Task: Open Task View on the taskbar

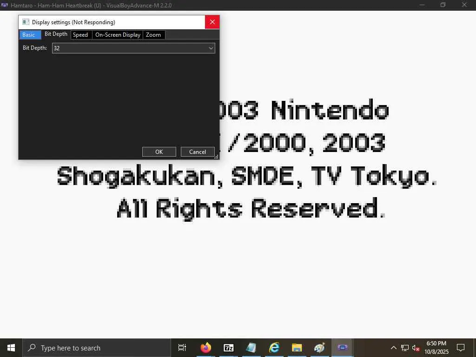Action: [x=182, y=348]
